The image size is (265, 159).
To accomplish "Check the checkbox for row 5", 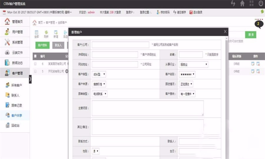I will [35, 71].
